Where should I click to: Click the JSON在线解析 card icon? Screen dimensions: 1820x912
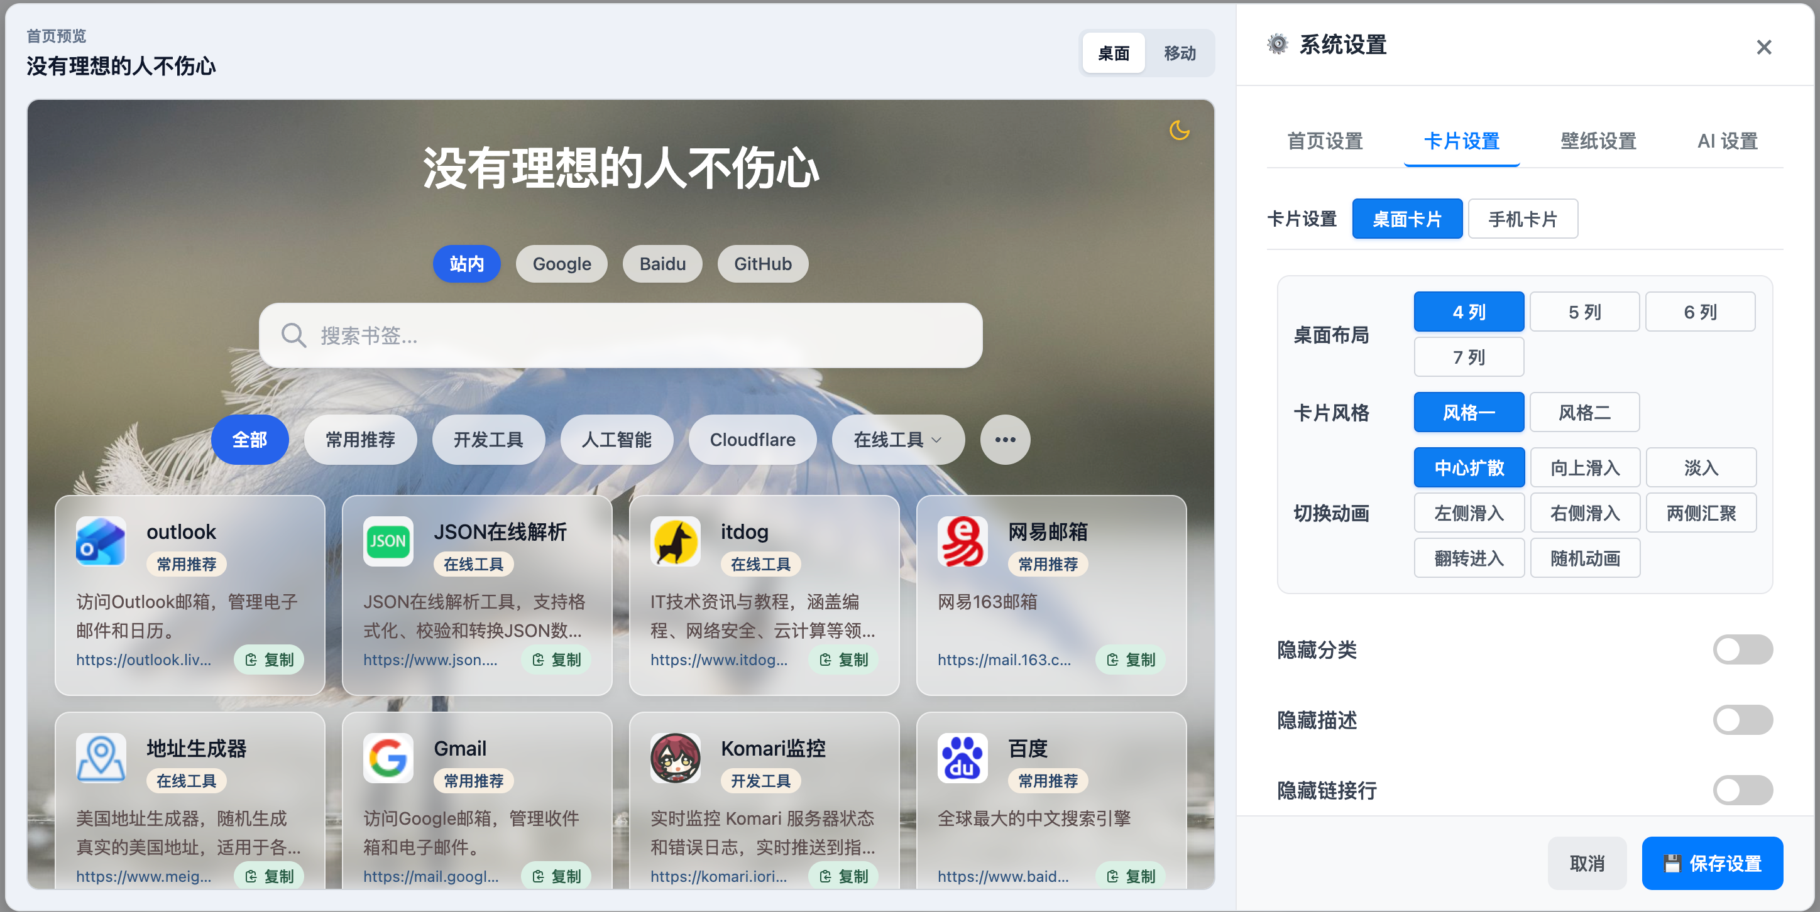[x=388, y=541]
